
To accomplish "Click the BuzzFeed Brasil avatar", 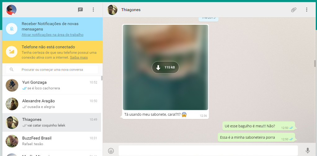I will coord(12,141).
